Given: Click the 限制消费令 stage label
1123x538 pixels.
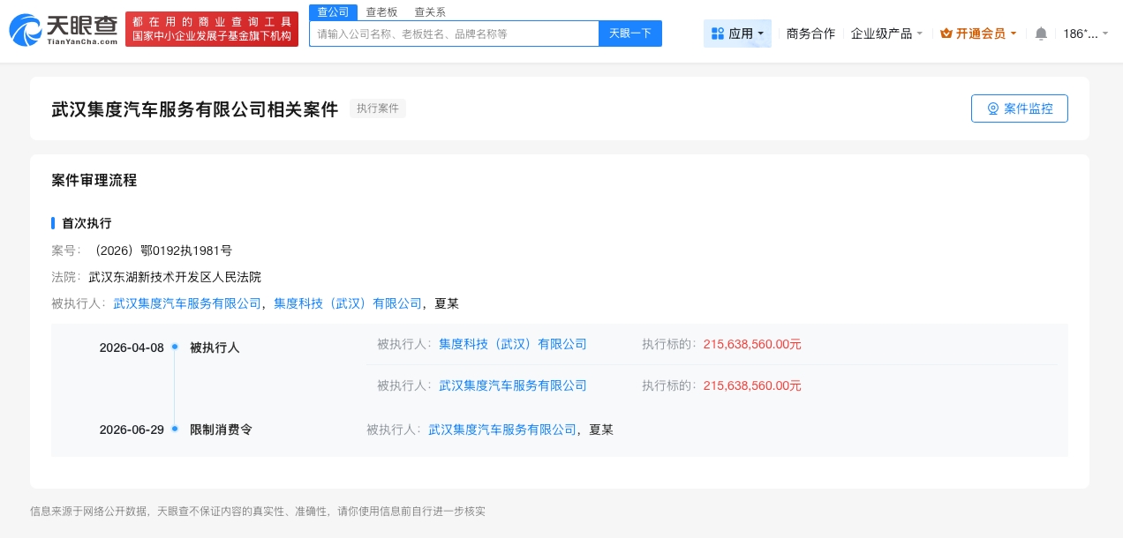Looking at the screenshot, I should click(x=221, y=430).
